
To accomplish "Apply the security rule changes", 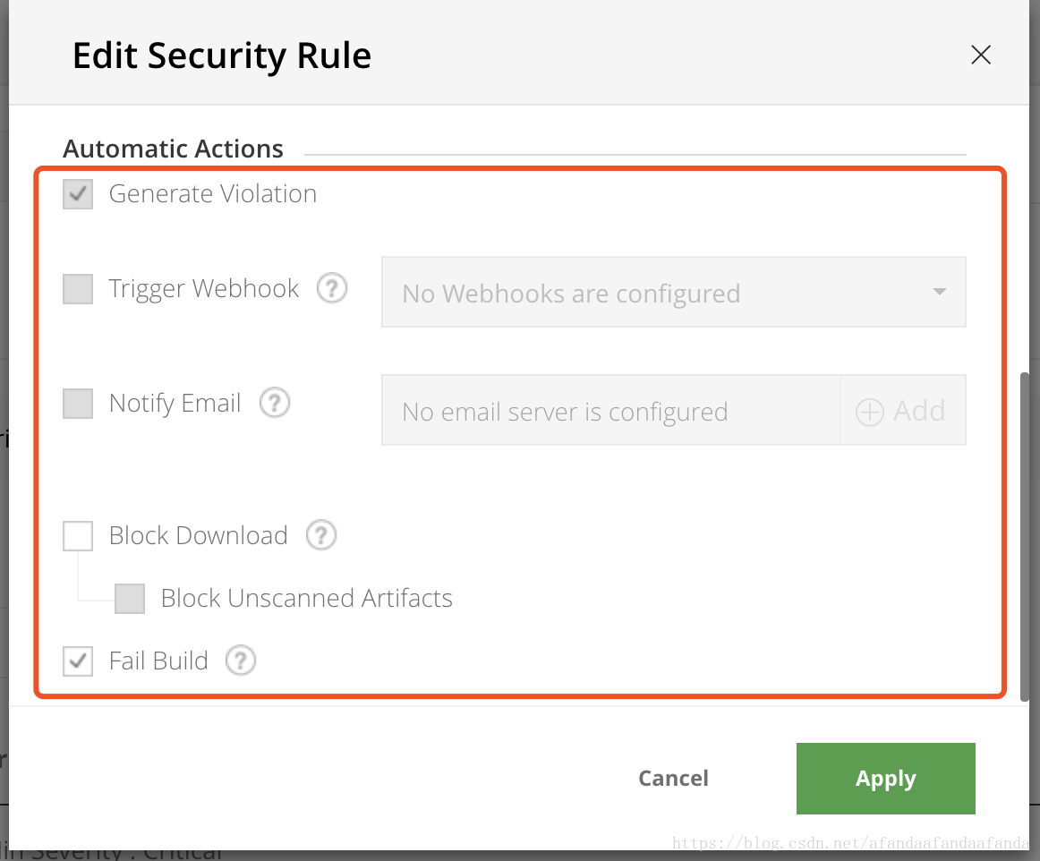I will click(885, 779).
